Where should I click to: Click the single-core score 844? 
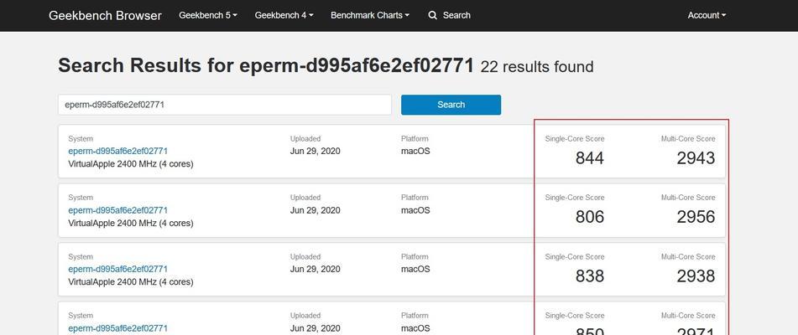pos(590,158)
